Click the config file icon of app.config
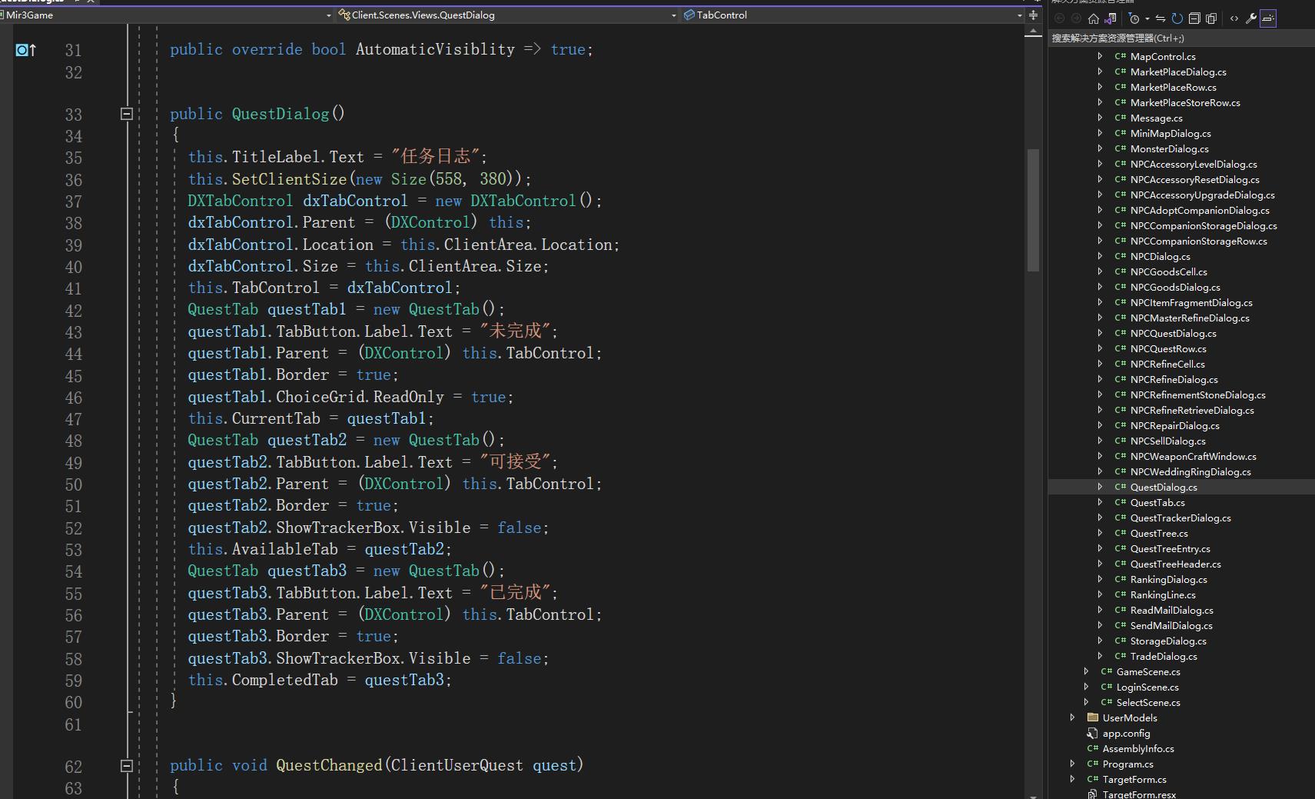 click(x=1092, y=733)
